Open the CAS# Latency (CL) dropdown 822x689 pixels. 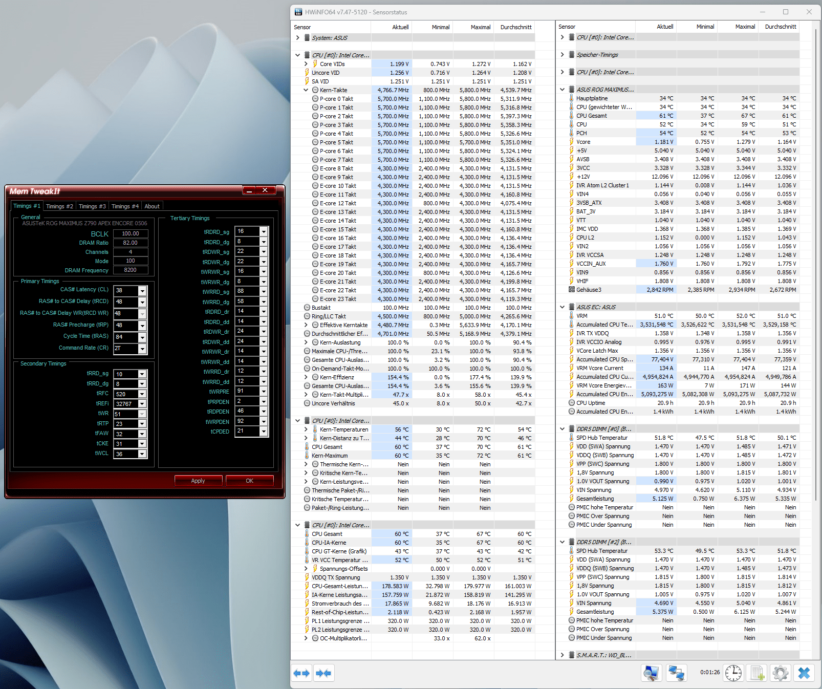[x=142, y=291]
